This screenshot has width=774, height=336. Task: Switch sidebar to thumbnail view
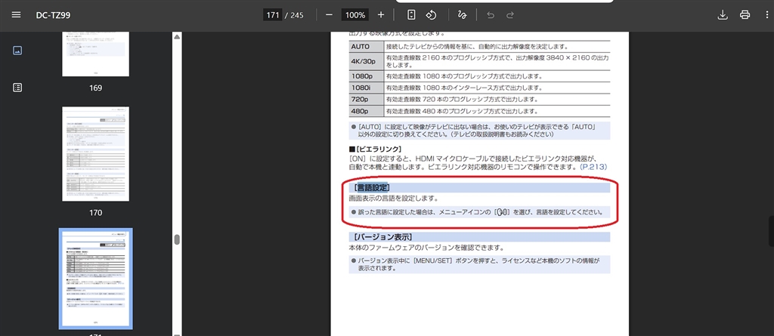click(17, 51)
